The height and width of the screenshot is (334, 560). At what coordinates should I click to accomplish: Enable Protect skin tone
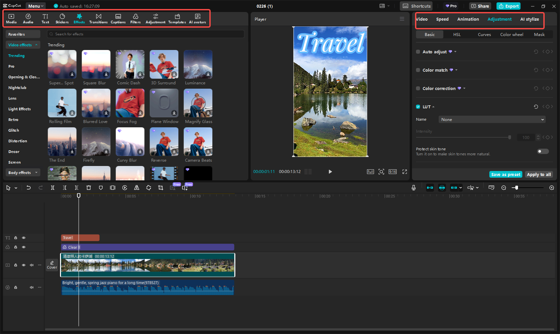coord(543,151)
